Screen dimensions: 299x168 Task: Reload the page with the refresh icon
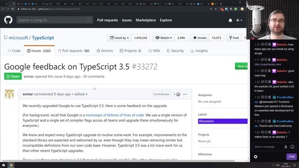[13, 9]
